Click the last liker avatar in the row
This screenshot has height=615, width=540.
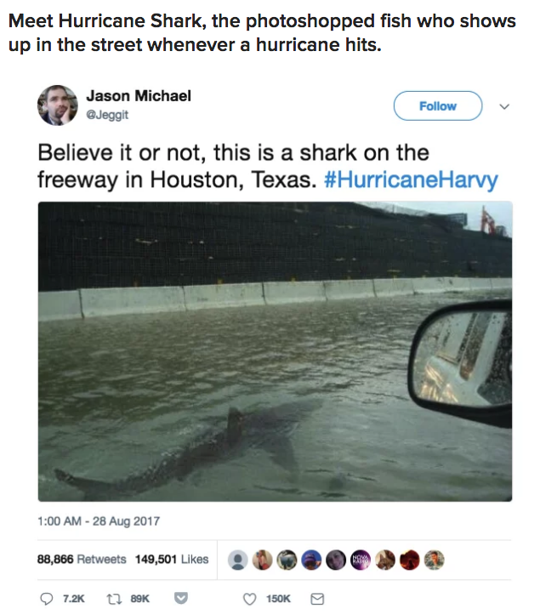434,560
